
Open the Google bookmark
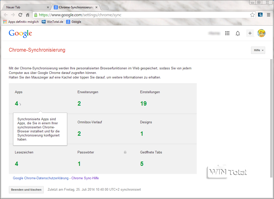coord(74,22)
